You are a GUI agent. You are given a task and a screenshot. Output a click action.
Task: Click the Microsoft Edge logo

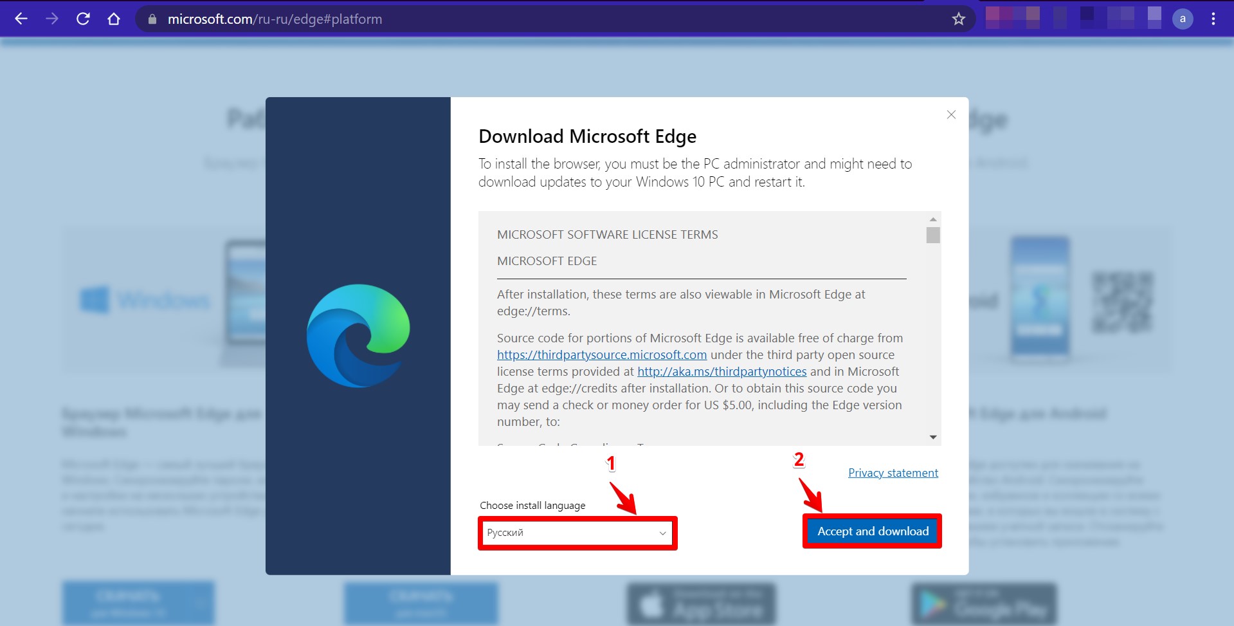[358, 336]
